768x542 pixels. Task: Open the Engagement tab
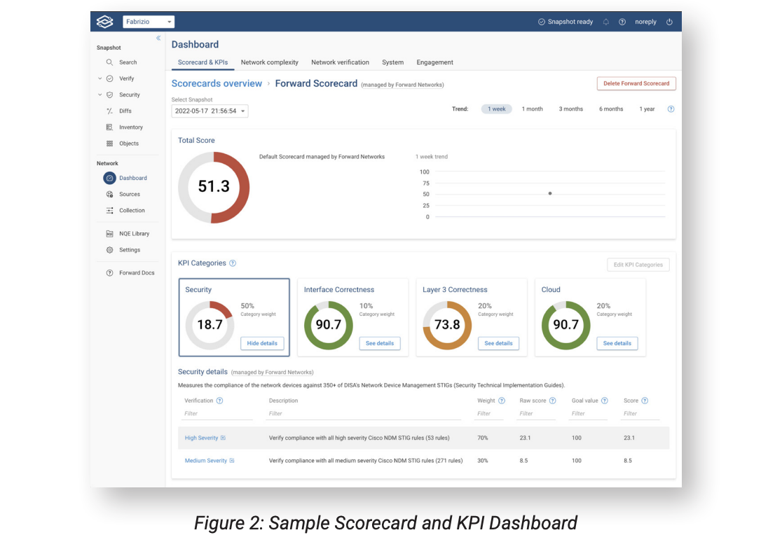coord(434,62)
